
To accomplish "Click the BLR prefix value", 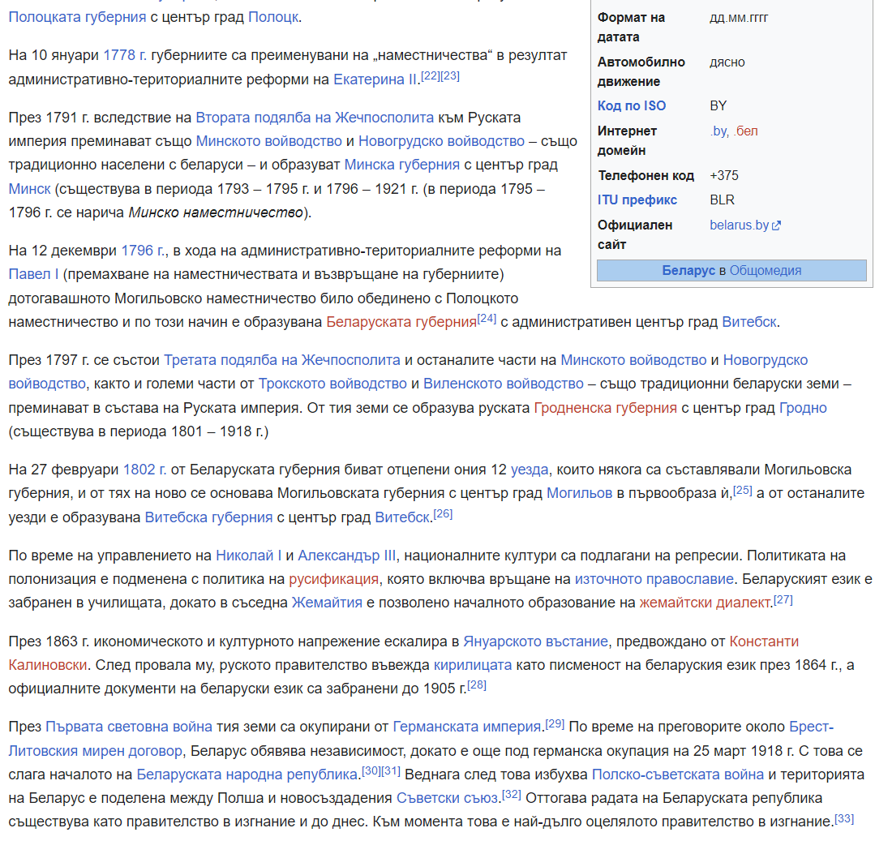I will 722,200.
